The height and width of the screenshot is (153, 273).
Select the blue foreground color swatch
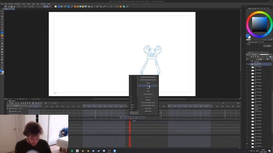[x=247, y=36]
